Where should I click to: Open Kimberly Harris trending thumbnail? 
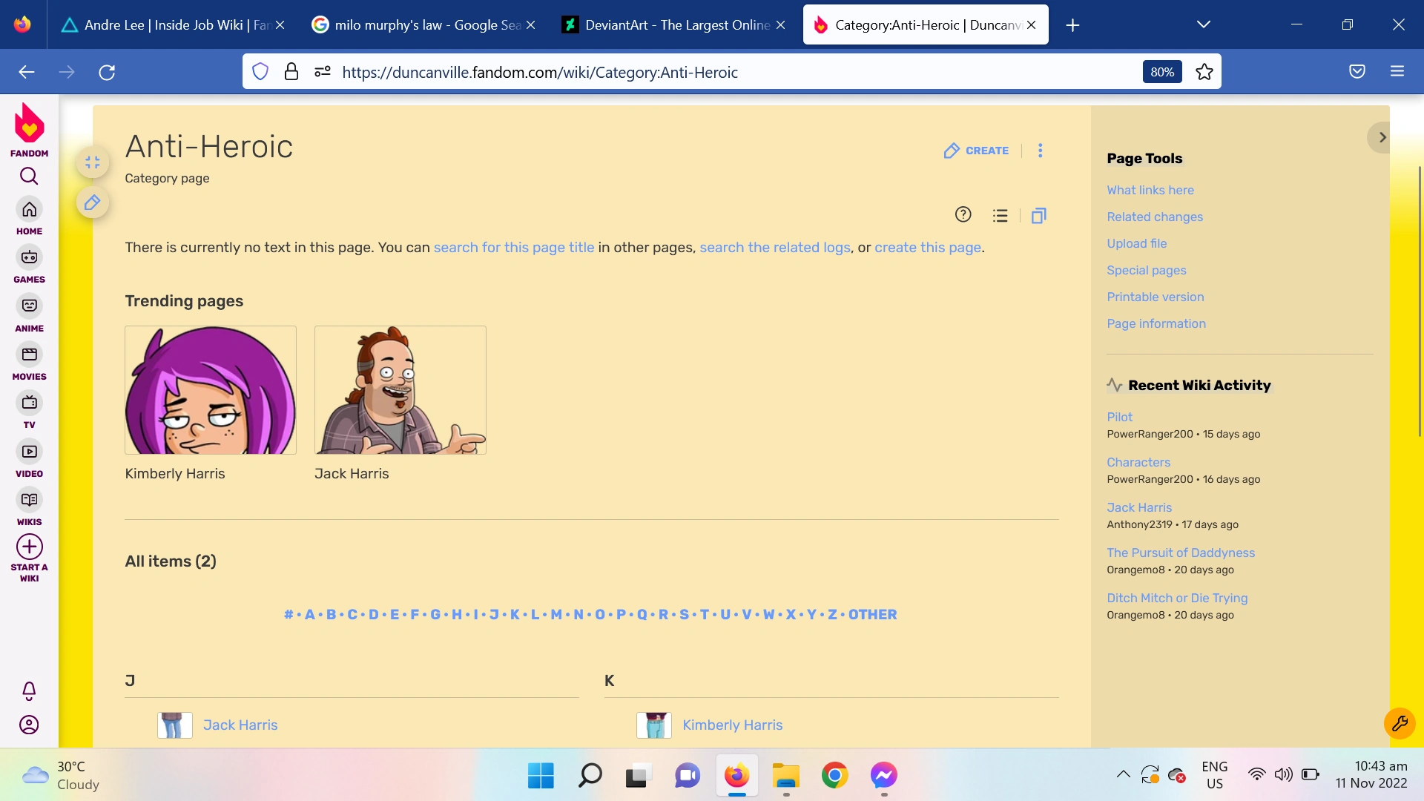point(211,390)
